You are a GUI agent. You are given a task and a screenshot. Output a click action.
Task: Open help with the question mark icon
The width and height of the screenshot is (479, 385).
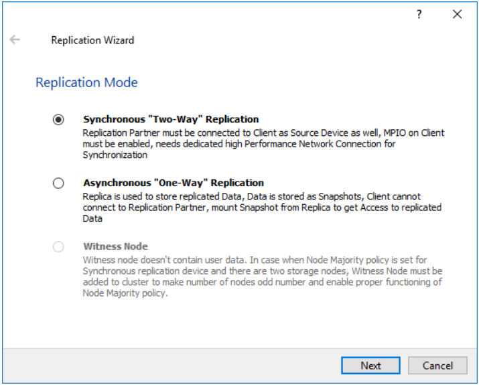tap(419, 15)
